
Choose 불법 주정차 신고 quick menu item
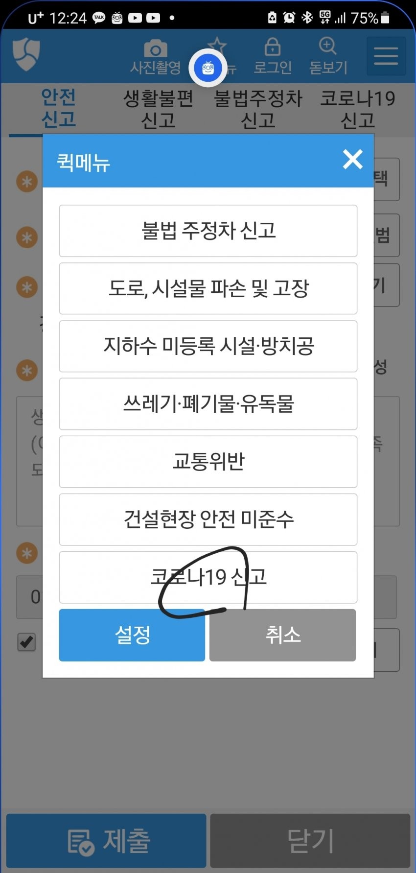[x=208, y=231]
